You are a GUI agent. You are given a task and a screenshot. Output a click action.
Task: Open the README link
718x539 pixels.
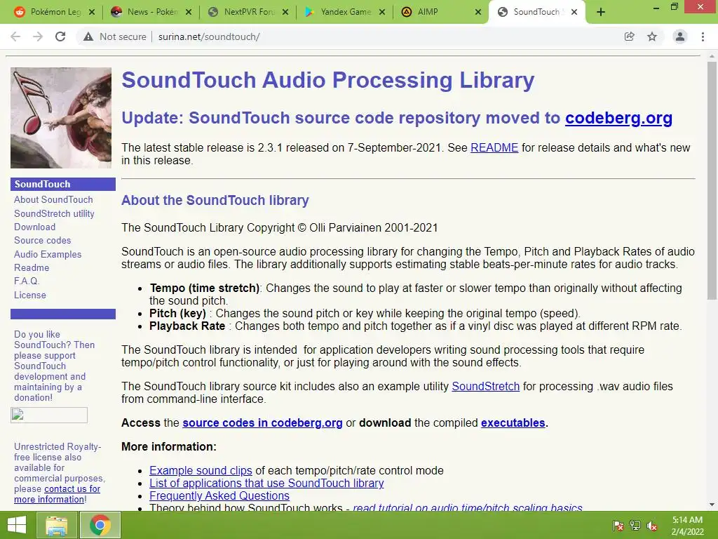(x=494, y=147)
